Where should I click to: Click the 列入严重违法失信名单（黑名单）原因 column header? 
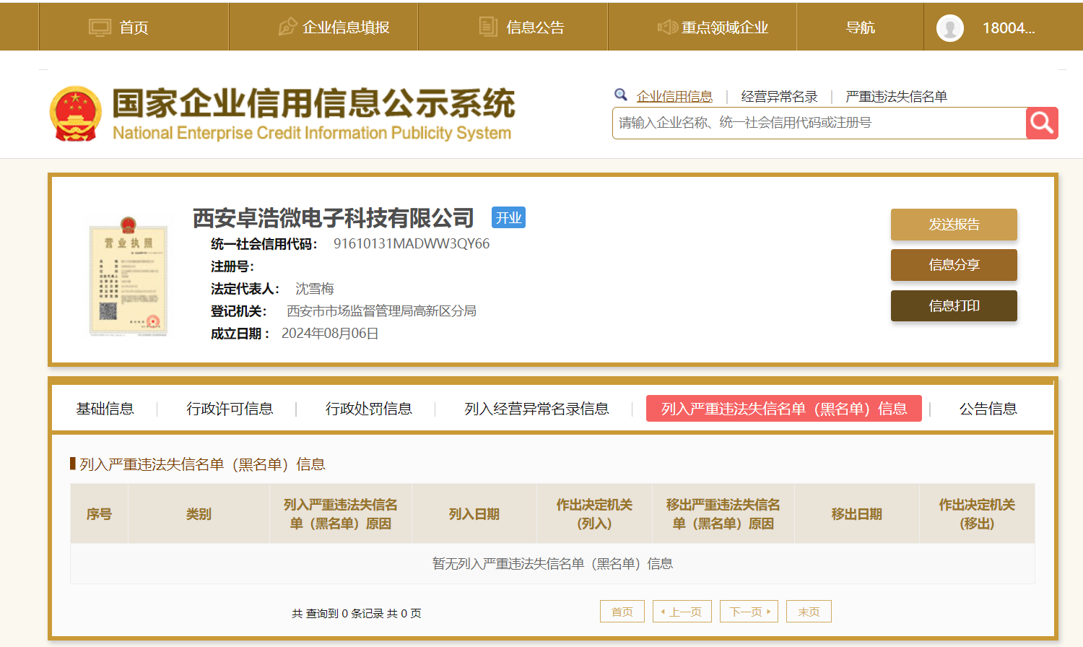[341, 514]
